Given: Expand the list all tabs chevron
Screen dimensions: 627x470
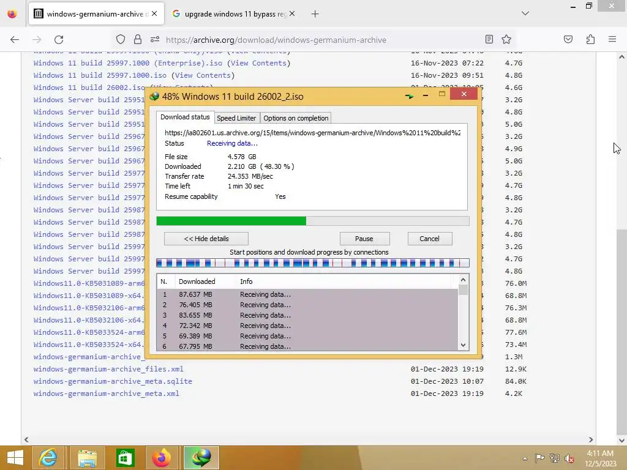Looking at the screenshot, I should click(x=525, y=13).
